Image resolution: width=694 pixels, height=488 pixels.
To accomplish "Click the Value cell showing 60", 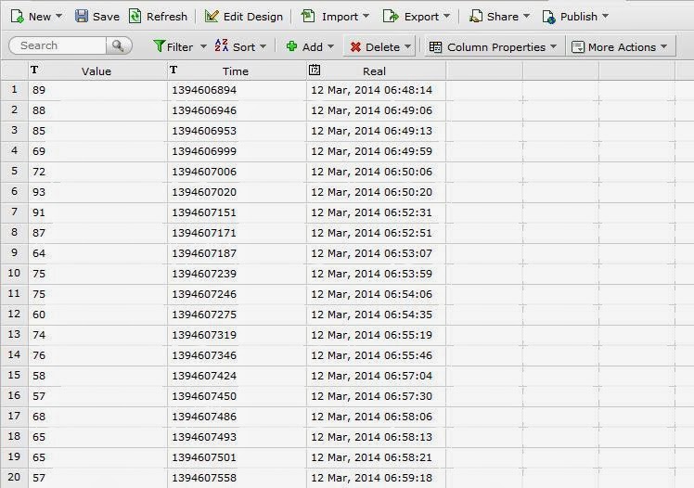I will 97,315.
